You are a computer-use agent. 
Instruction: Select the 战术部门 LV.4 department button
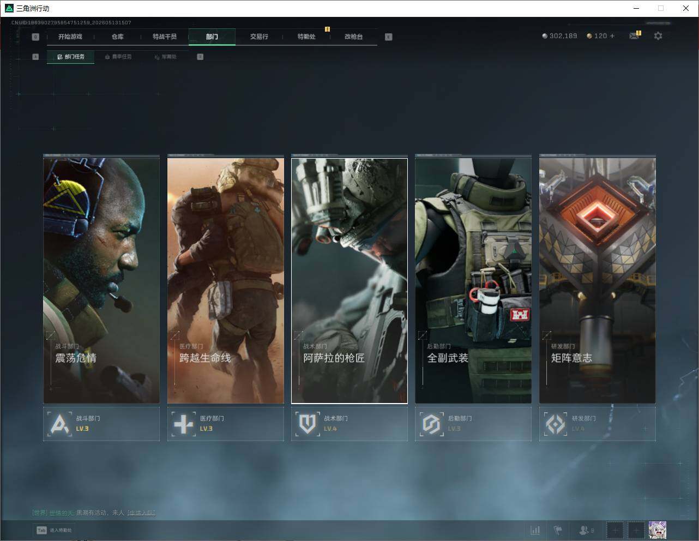(x=349, y=424)
